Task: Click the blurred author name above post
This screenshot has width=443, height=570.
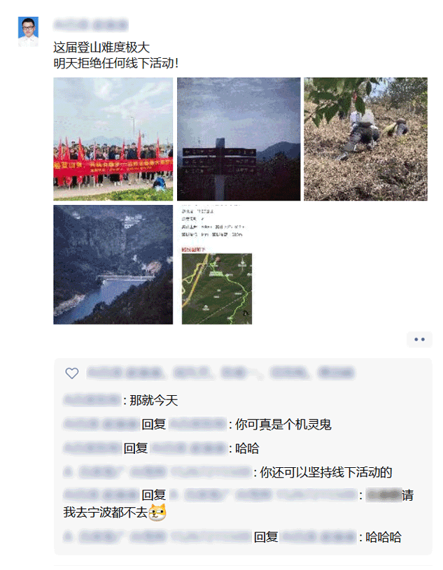Action: pyautogui.click(x=90, y=24)
